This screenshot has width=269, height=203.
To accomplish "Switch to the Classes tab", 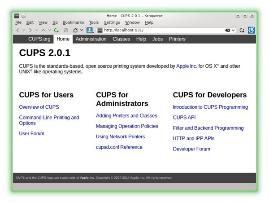I will coord(121,39).
